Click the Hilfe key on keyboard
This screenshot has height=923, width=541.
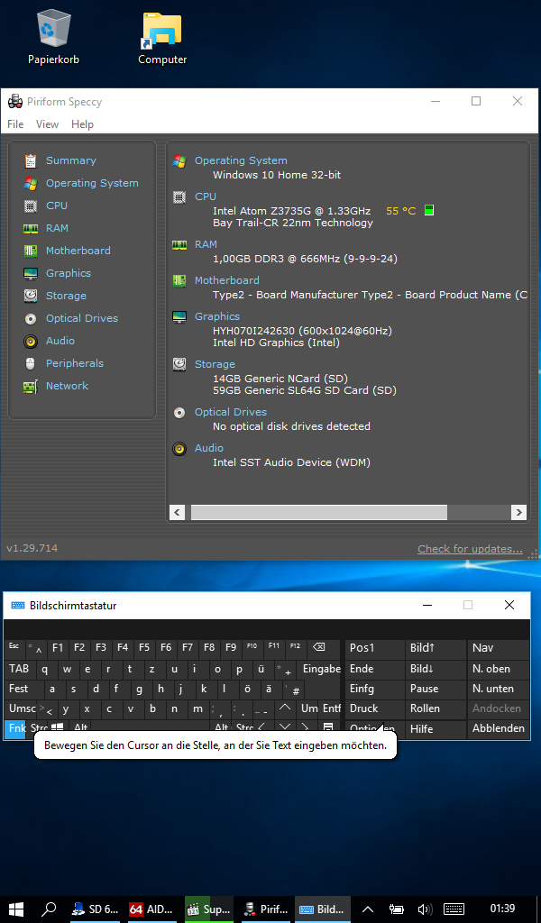(436, 728)
